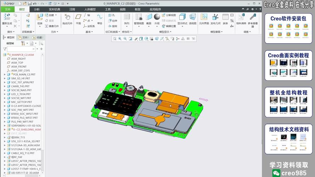Switch to the Analysis (分析) ribbon tab
Image resolution: width=315 pixels, height=177 pixels.
coord(37,10)
